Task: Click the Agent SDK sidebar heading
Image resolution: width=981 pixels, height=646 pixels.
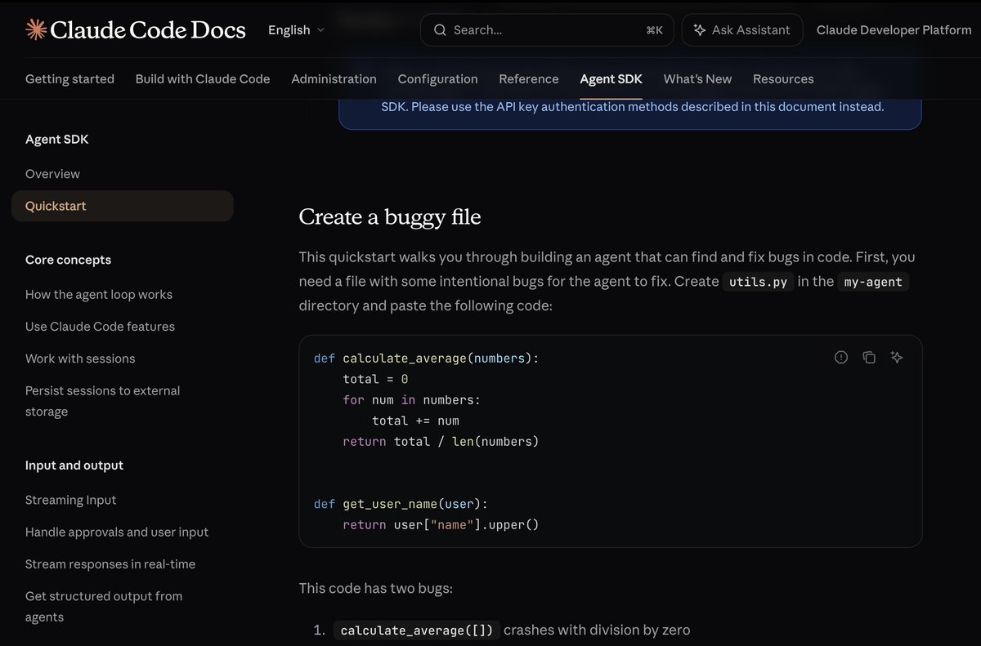Action: point(57,140)
